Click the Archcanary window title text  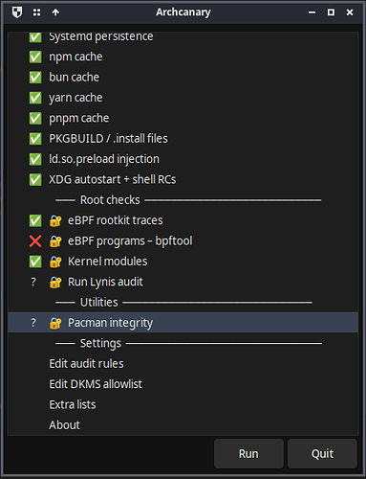click(x=183, y=12)
